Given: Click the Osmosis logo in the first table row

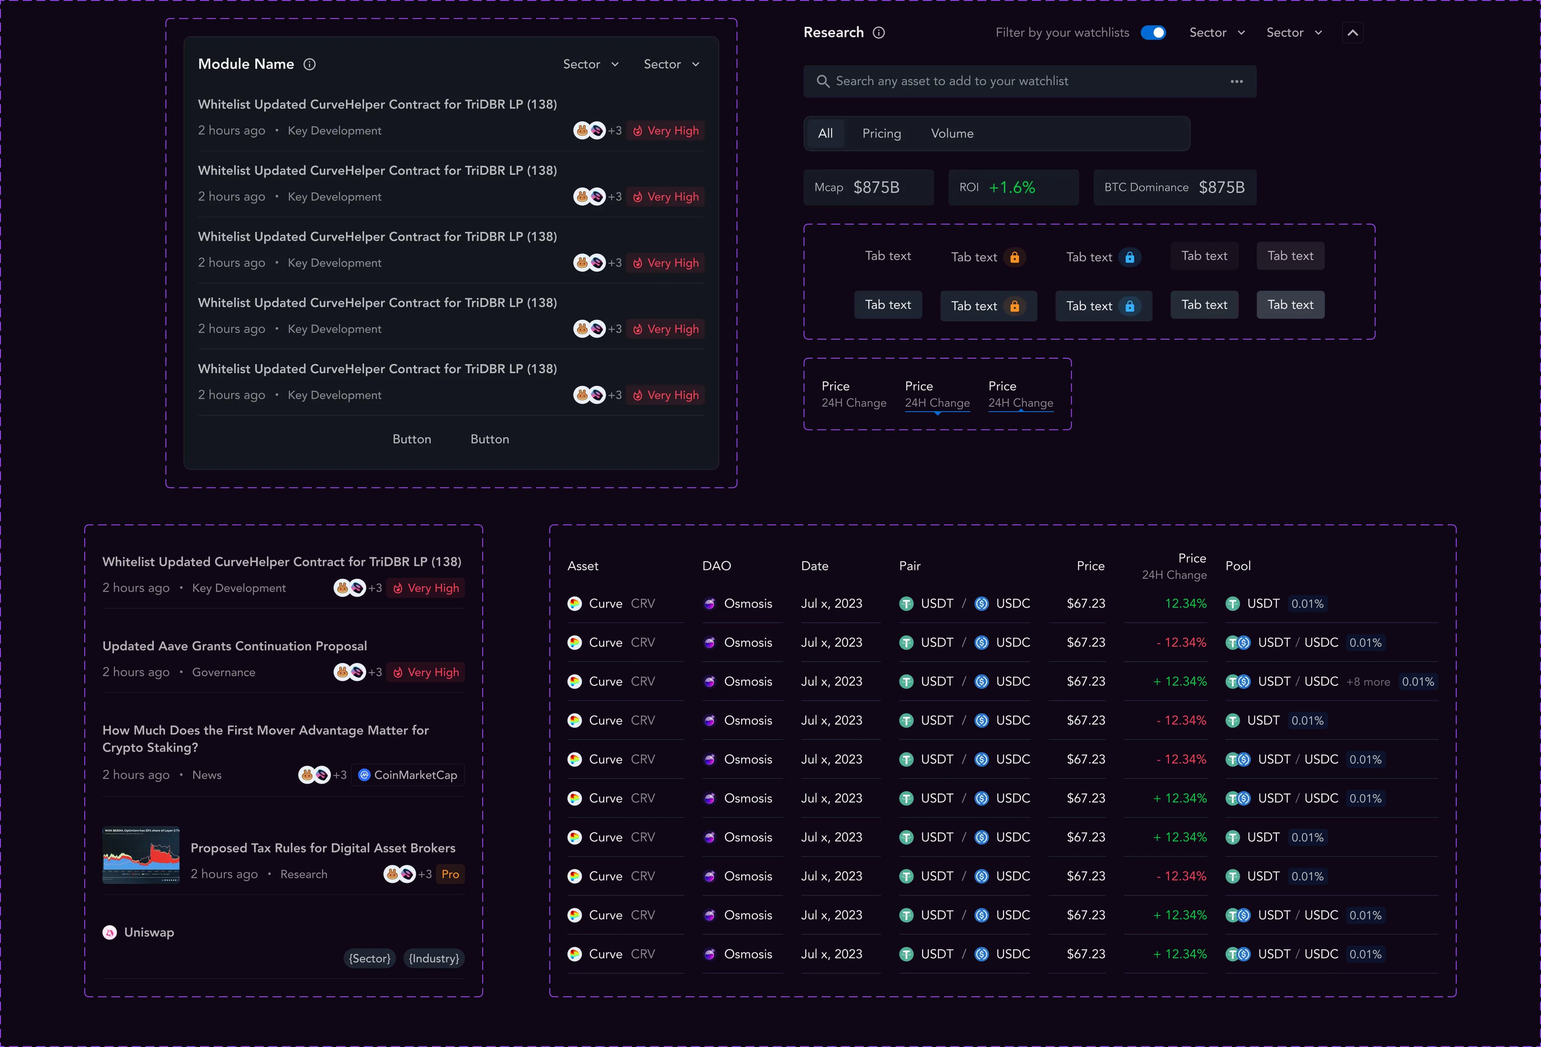Looking at the screenshot, I should coord(710,603).
